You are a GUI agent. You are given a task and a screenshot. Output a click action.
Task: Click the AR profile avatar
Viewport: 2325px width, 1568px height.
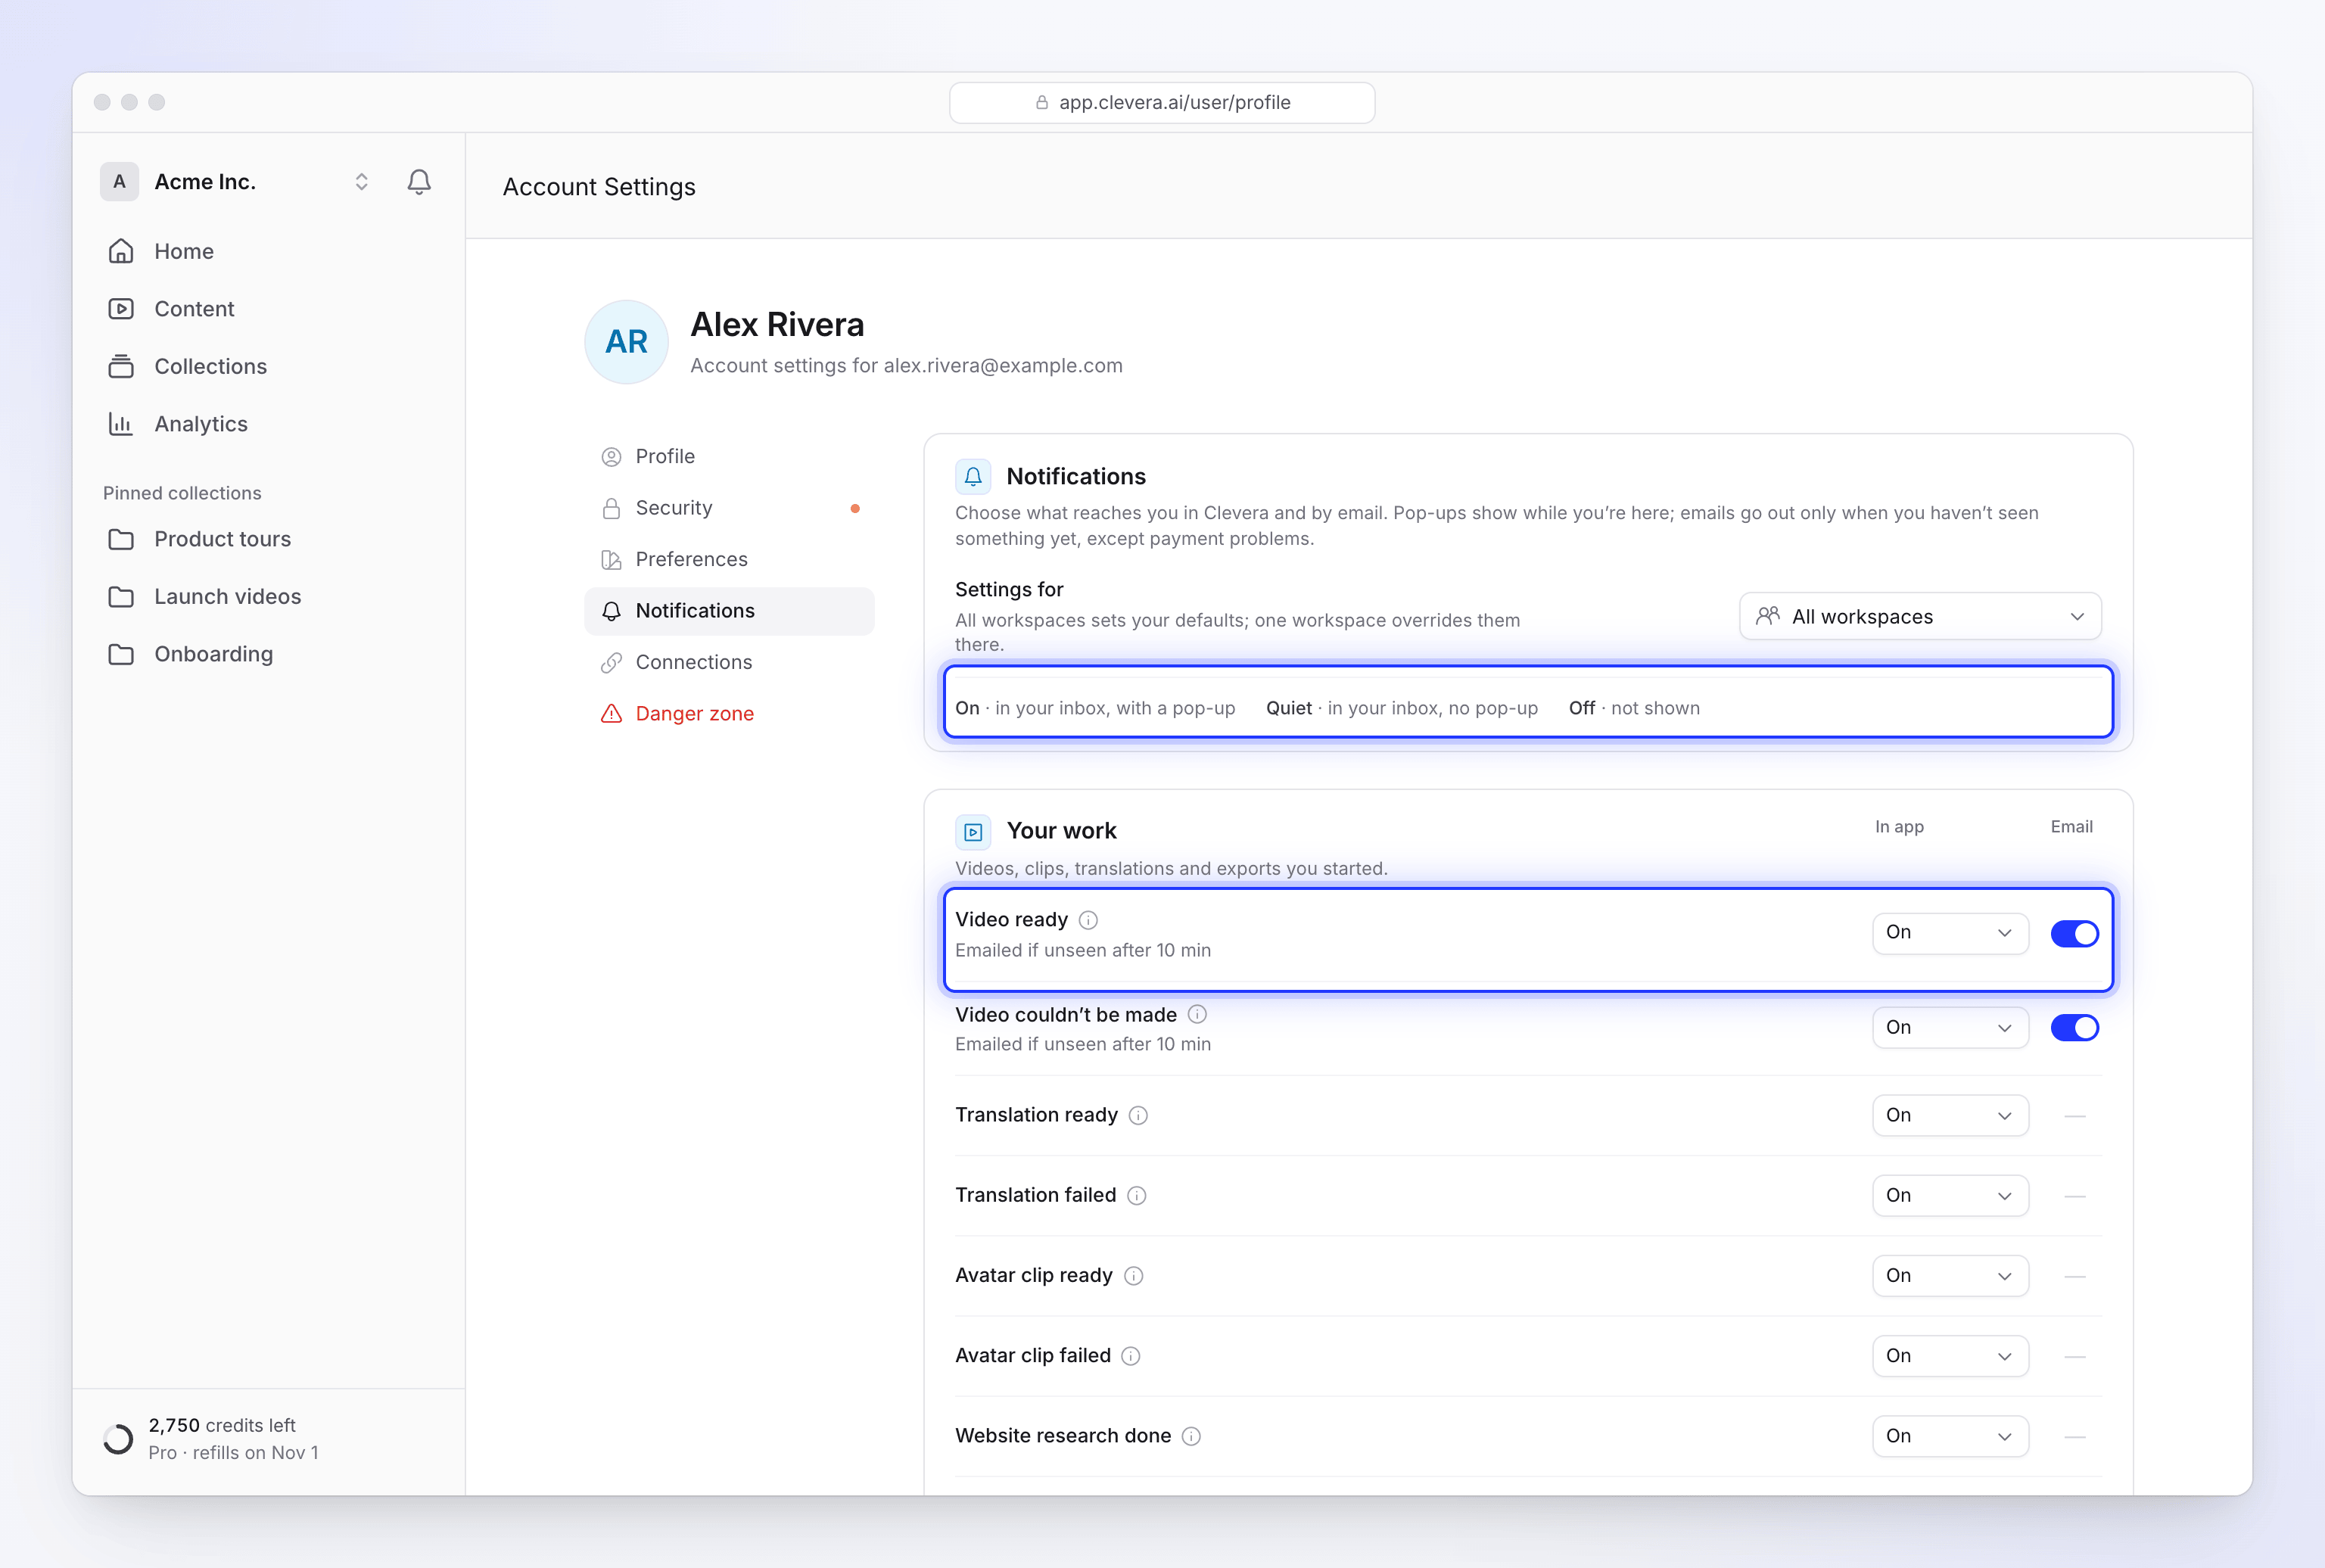click(x=626, y=342)
